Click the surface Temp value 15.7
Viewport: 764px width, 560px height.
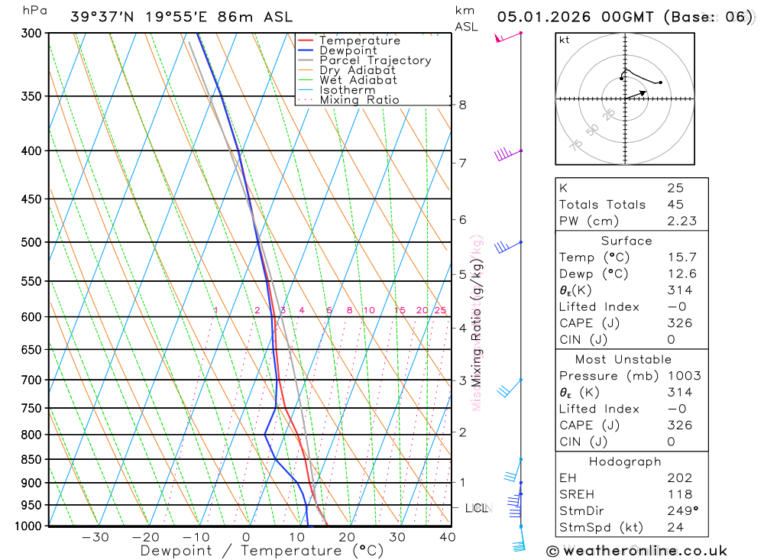coord(682,257)
